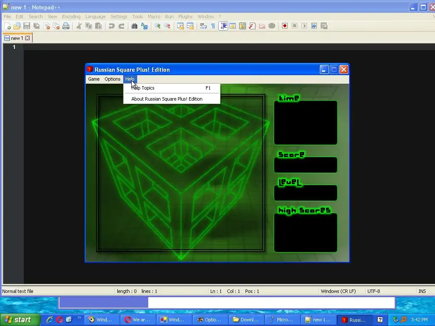Switch to the 'Downl...' folder taskbar button
This screenshot has width=435, height=326.
[246, 320]
